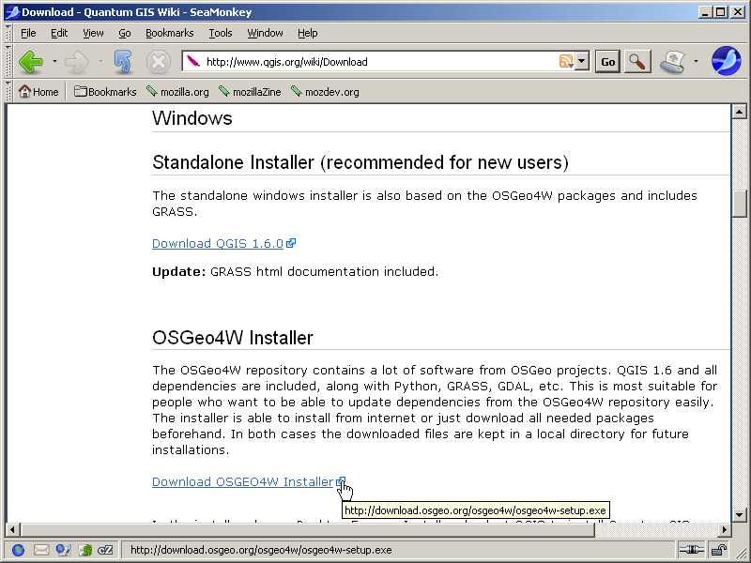Click the status bar URL text
The height and width of the screenshot is (563, 751).
coord(261,550)
